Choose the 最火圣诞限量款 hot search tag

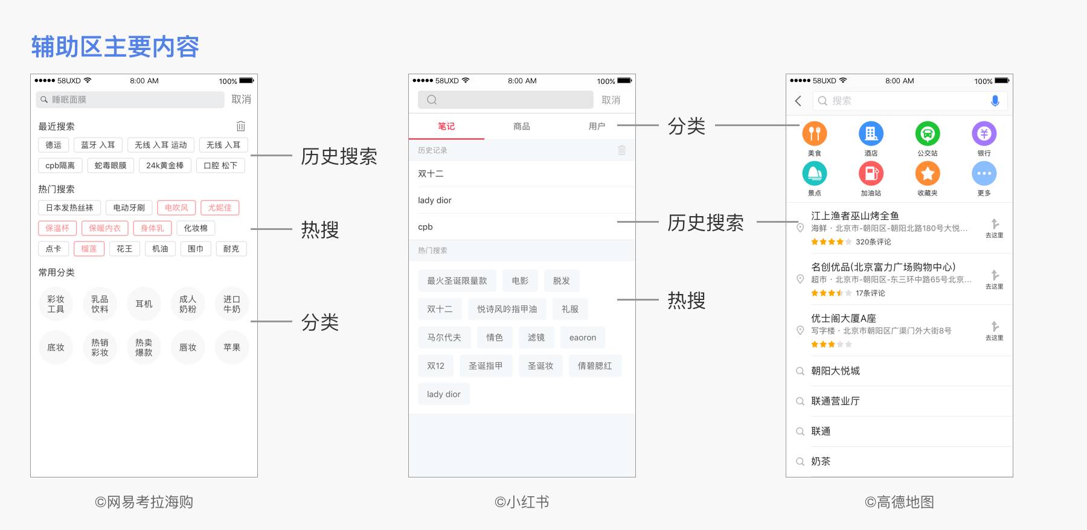click(x=457, y=281)
